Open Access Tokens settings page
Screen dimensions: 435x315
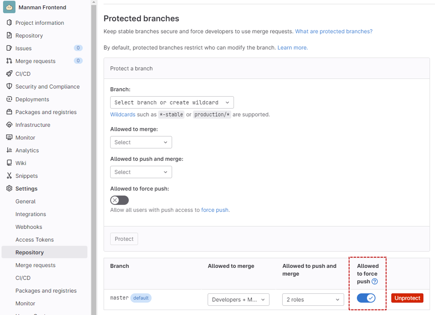(34, 240)
